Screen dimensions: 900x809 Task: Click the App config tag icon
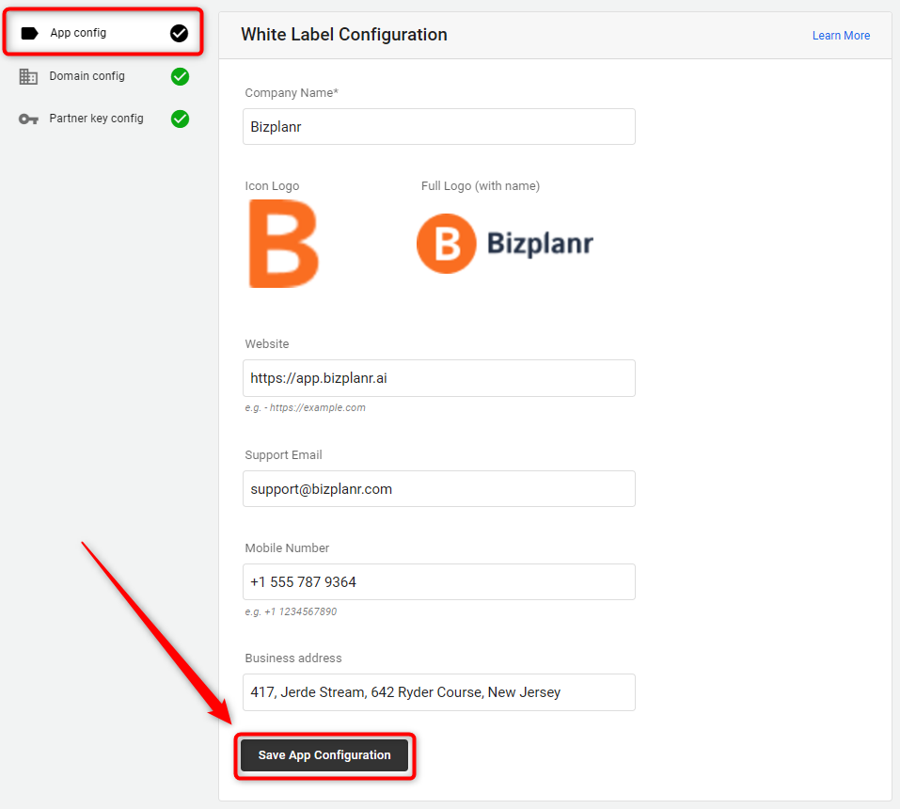[29, 33]
